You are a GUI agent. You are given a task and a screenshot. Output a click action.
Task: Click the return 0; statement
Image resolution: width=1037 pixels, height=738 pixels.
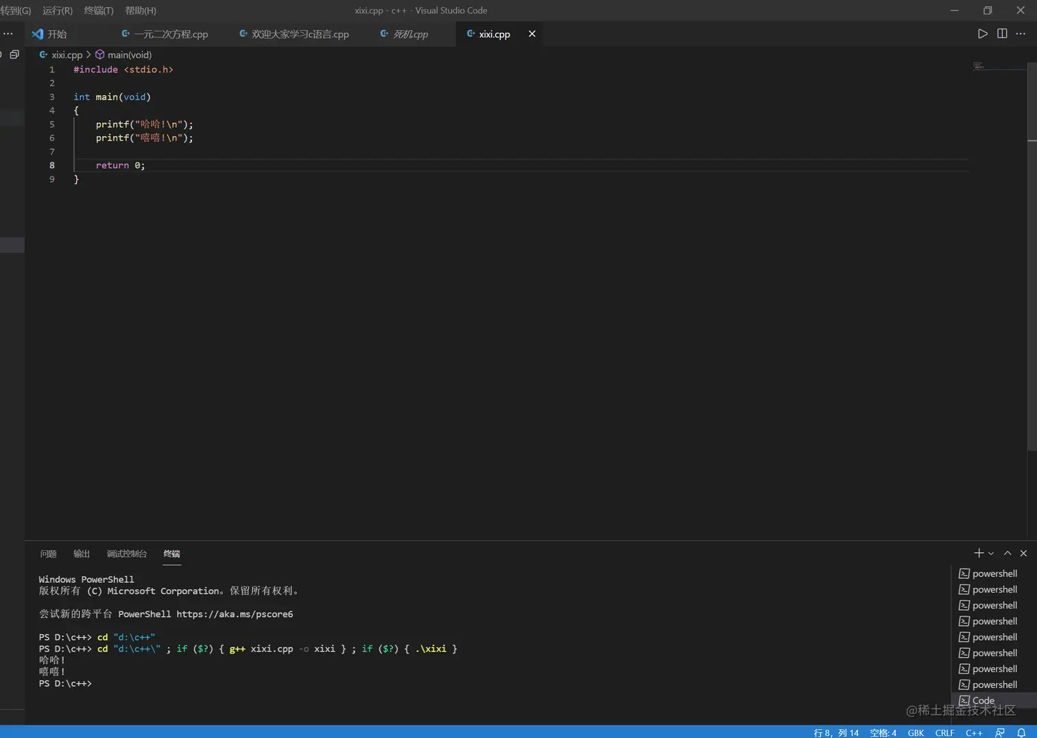pyautogui.click(x=120, y=165)
